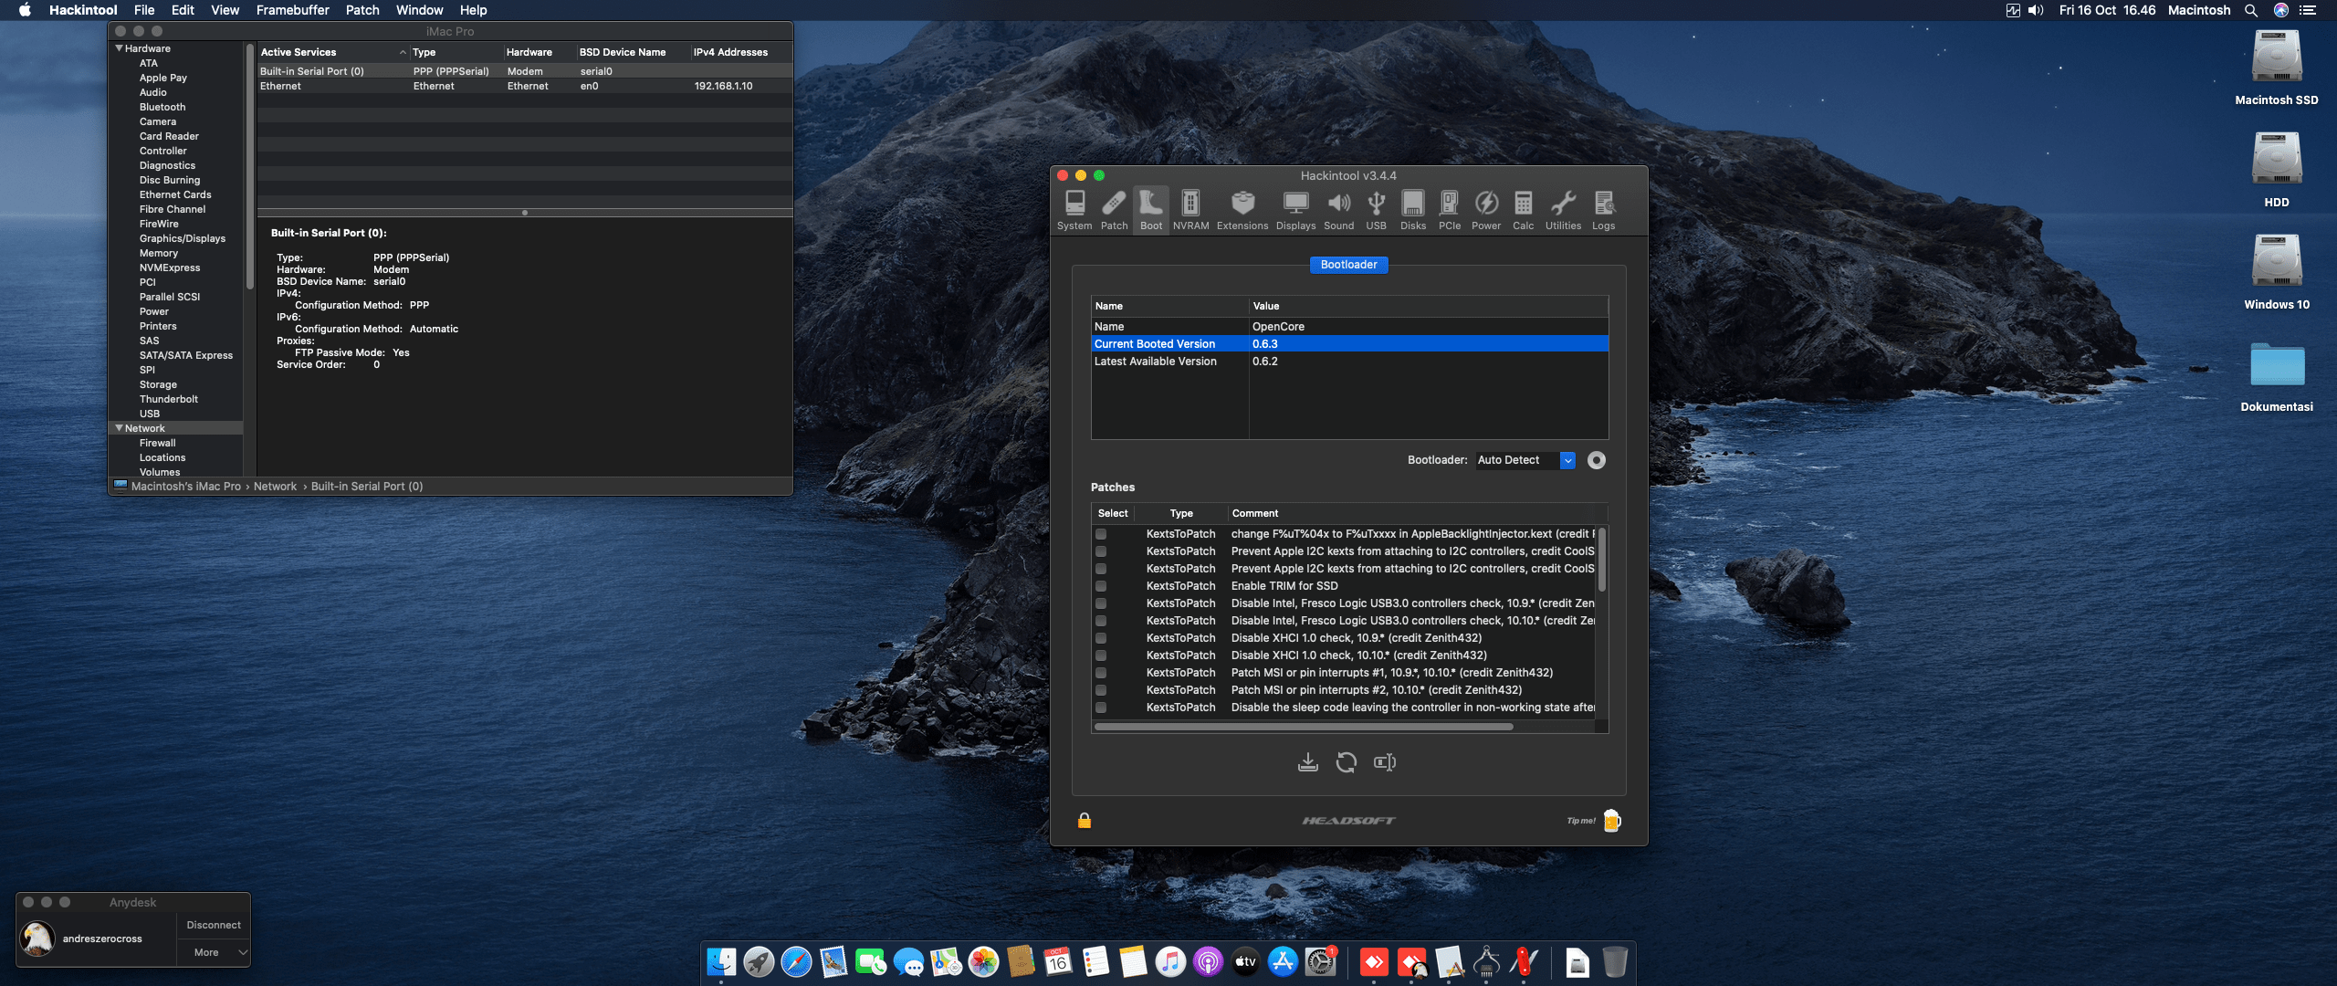Click the refresh icon below the Patches list
This screenshot has width=2337, height=986.
[x=1347, y=762]
